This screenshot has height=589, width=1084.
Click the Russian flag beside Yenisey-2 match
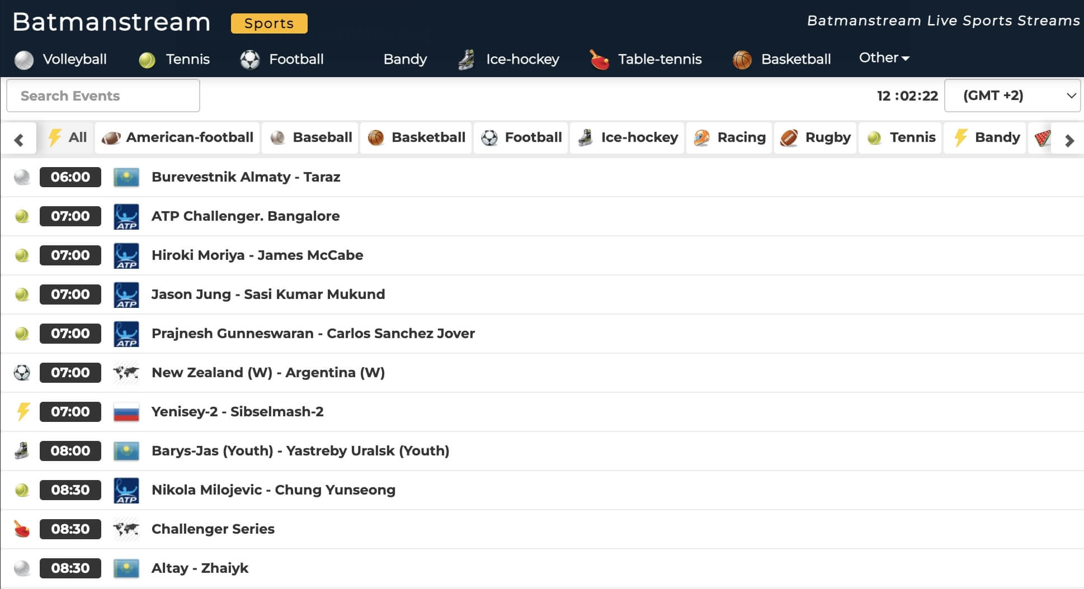click(126, 412)
